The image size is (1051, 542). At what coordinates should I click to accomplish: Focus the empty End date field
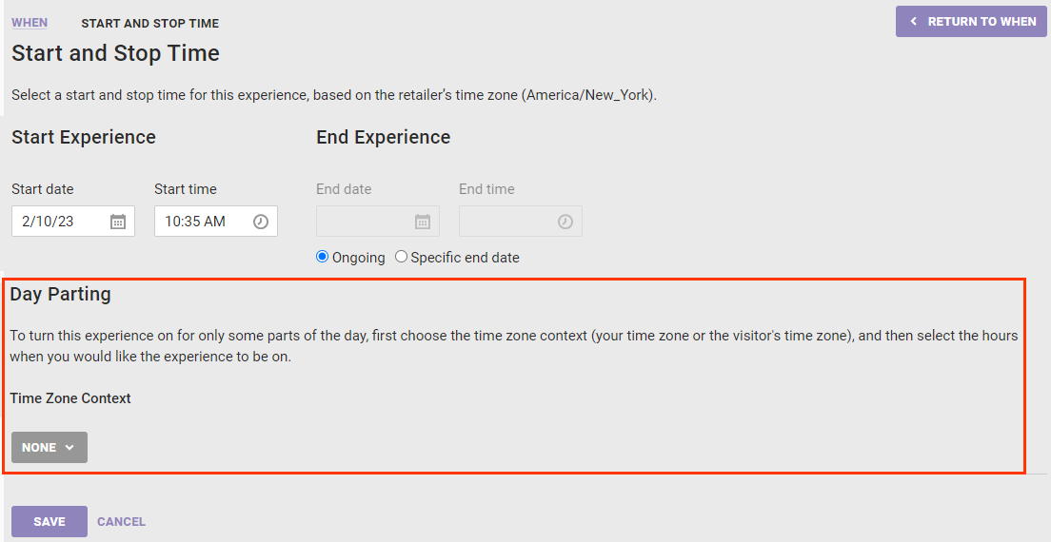click(x=364, y=222)
